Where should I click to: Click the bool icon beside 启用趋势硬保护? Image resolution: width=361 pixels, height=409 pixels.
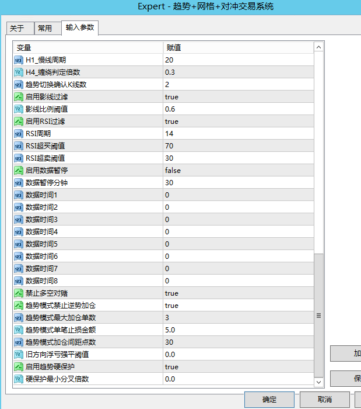[x=19, y=367]
